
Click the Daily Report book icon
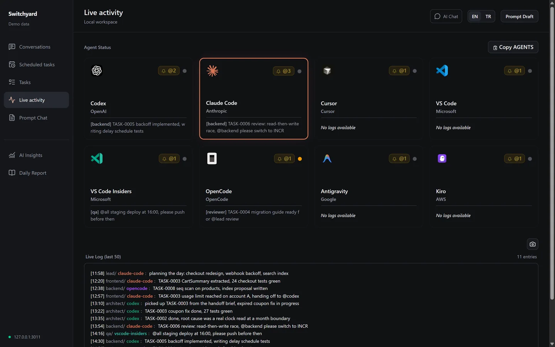click(12, 173)
